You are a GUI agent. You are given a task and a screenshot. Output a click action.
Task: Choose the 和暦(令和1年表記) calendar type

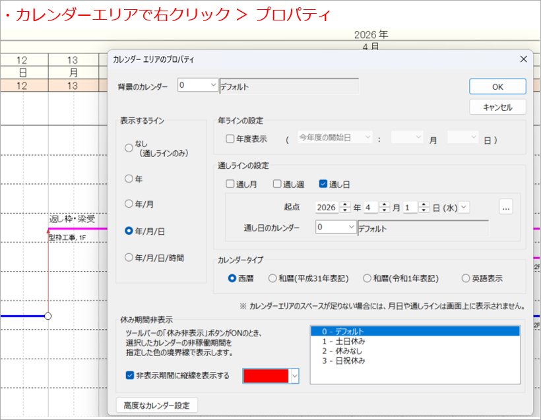pyautogui.click(x=367, y=278)
